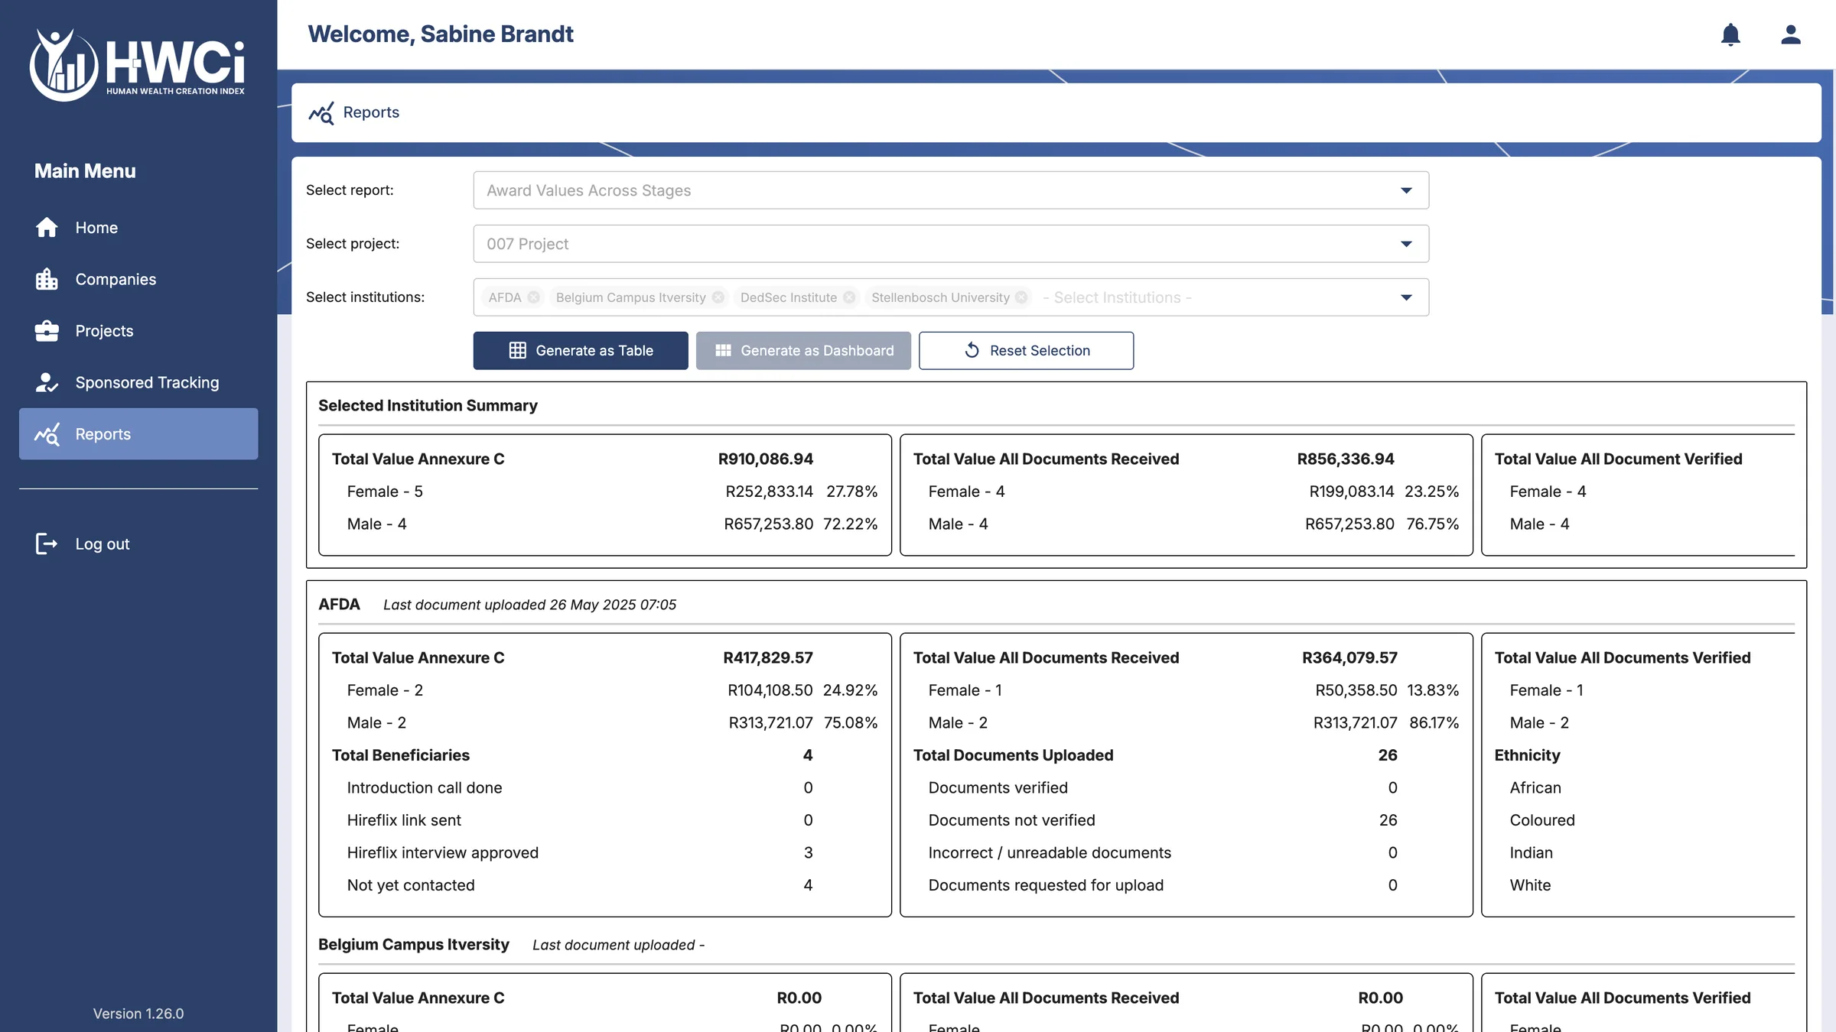The image size is (1836, 1032).
Task: Click the Projects briefcase icon
Action: pyautogui.click(x=47, y=331)
